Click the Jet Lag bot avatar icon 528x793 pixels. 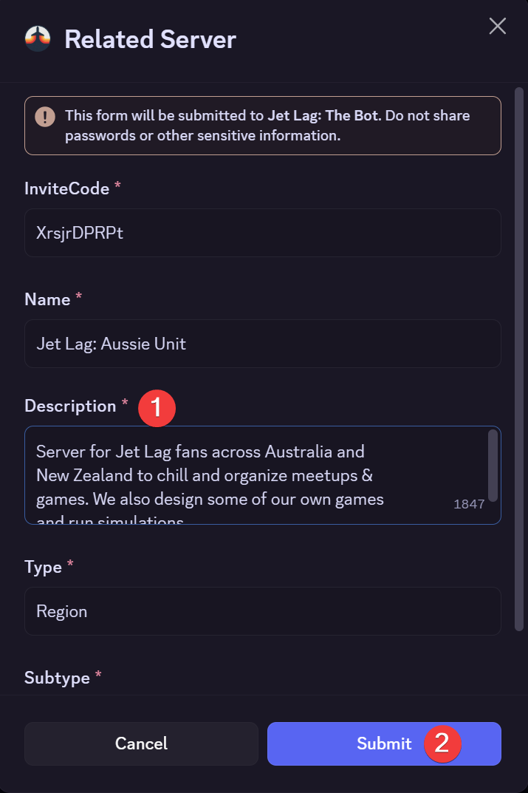pos(36,38)
